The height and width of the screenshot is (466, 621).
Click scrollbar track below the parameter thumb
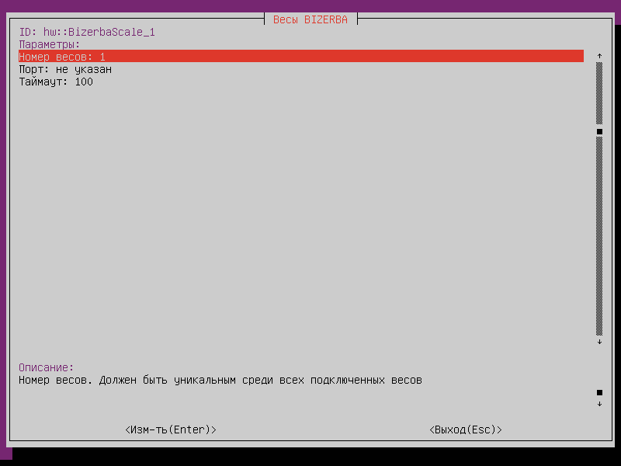[599, 236]
